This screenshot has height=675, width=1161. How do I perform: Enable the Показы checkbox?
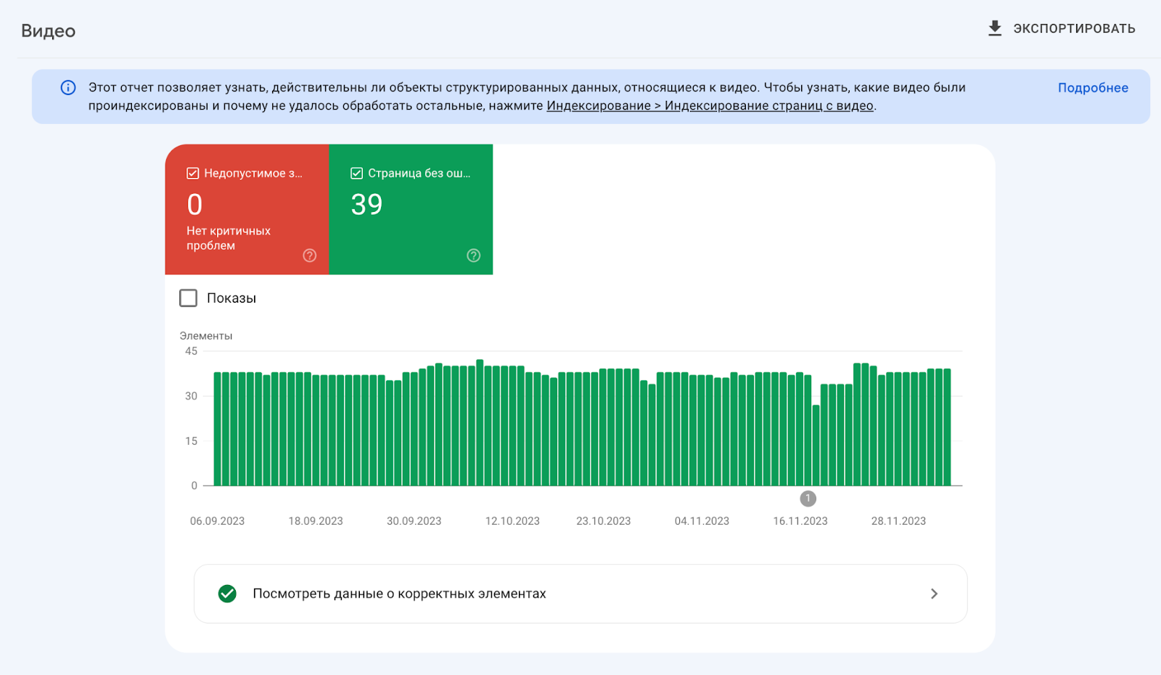(189, 298)
